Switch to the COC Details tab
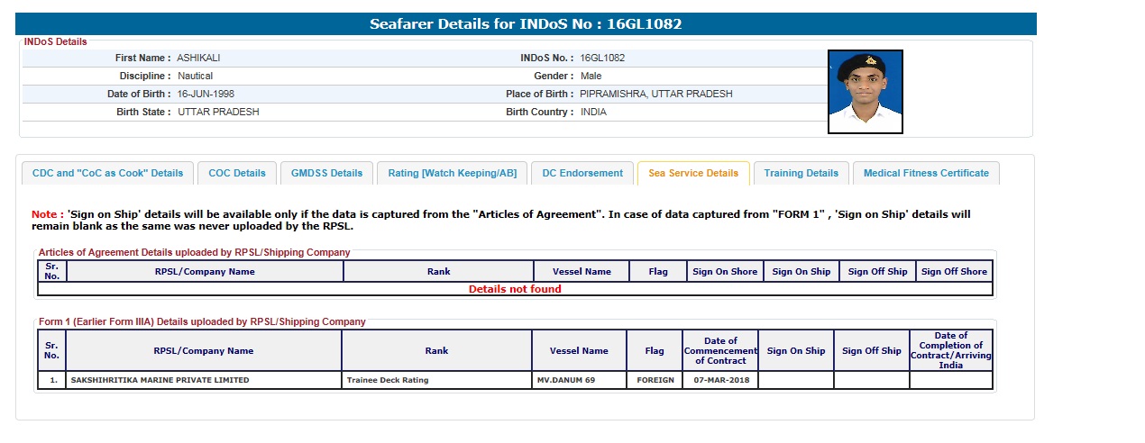Screen dimensions: 1145x443 (x=237, y=173)
